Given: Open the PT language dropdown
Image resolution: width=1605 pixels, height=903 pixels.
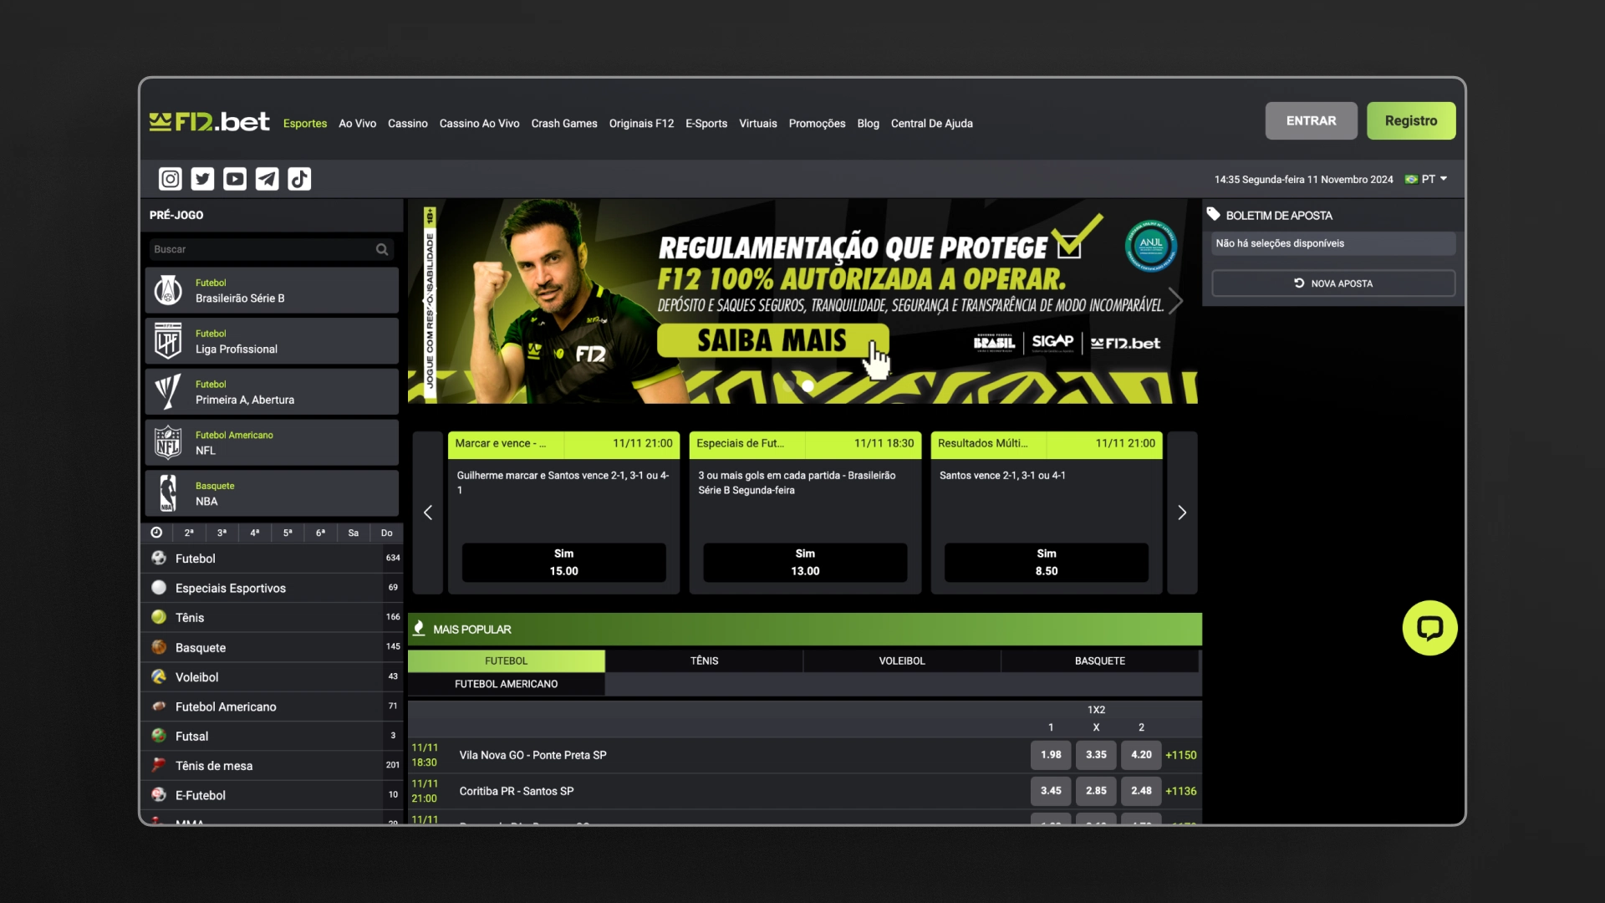Looking at the screenshot, I should [x=1426, y=179].
